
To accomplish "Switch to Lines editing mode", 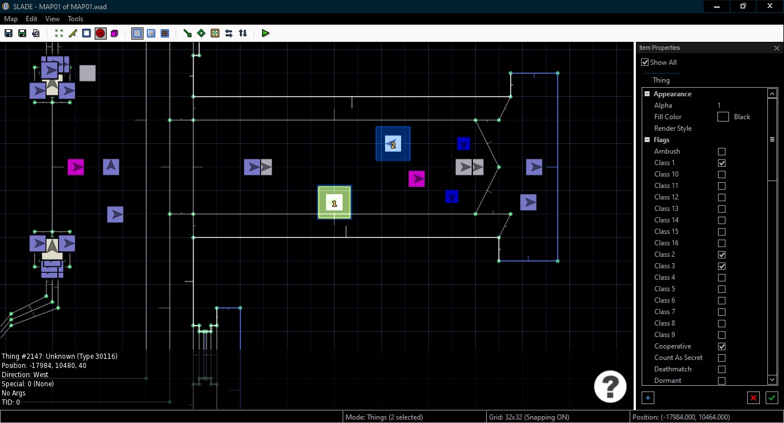I will (72, 33).
